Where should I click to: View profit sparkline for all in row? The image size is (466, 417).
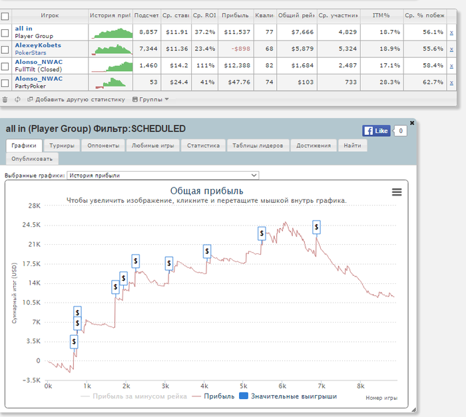(x=112, y=33)
